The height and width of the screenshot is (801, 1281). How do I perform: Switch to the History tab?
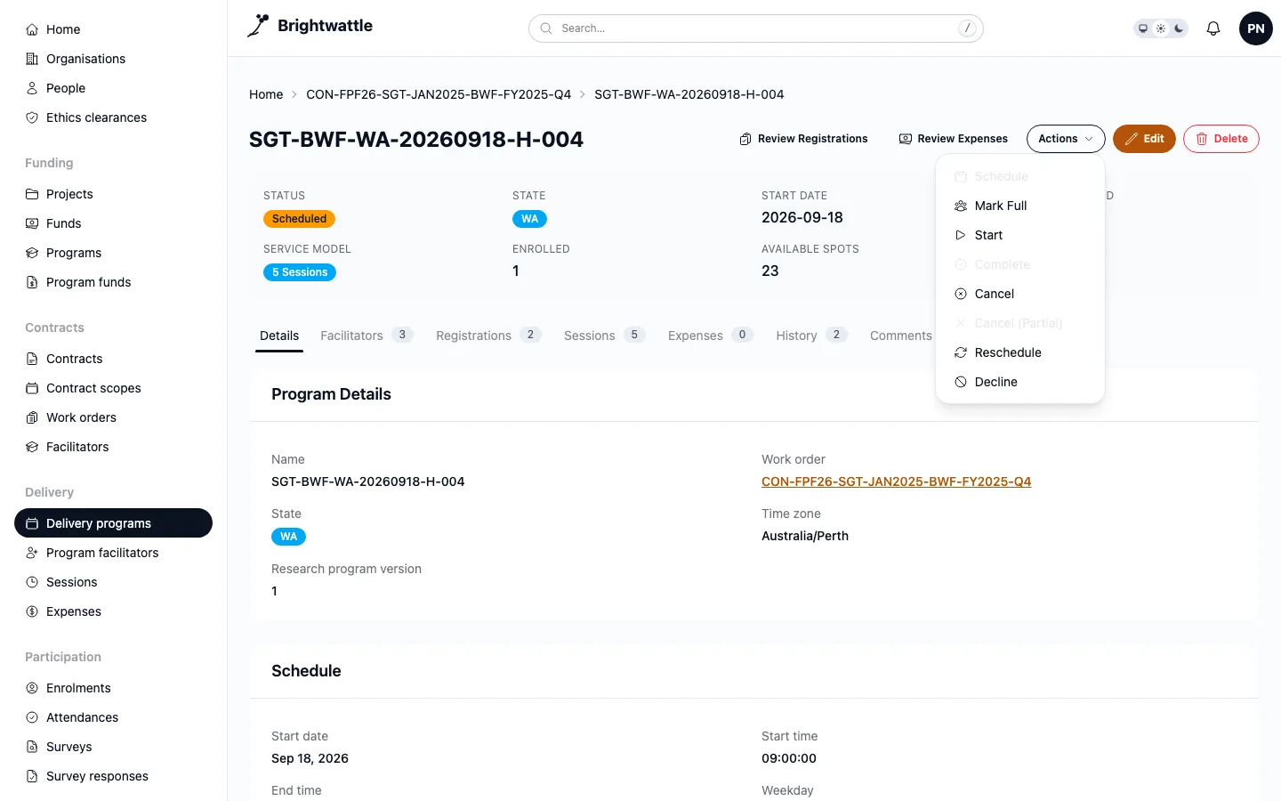[x=811, y=336]
